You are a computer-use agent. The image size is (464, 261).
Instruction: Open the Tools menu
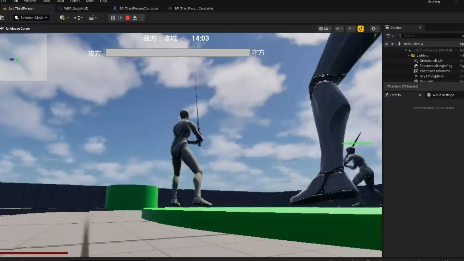coord(46,1)
